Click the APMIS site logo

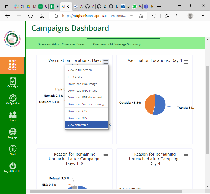(12, 38)
